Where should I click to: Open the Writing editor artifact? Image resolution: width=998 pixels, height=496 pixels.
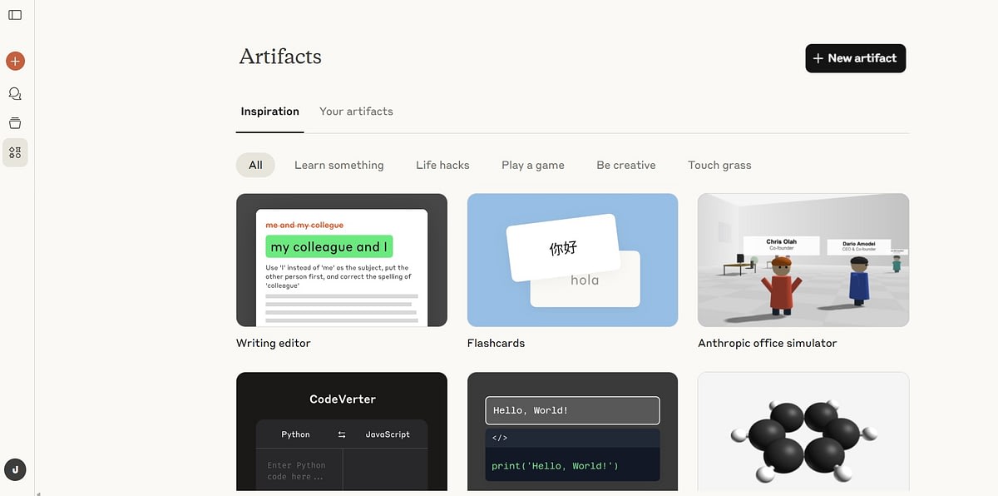click(342, 260)
